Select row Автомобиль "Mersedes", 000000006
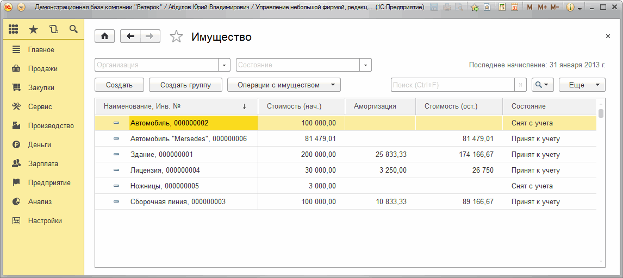Screen dimensions: 623x278 346,139
